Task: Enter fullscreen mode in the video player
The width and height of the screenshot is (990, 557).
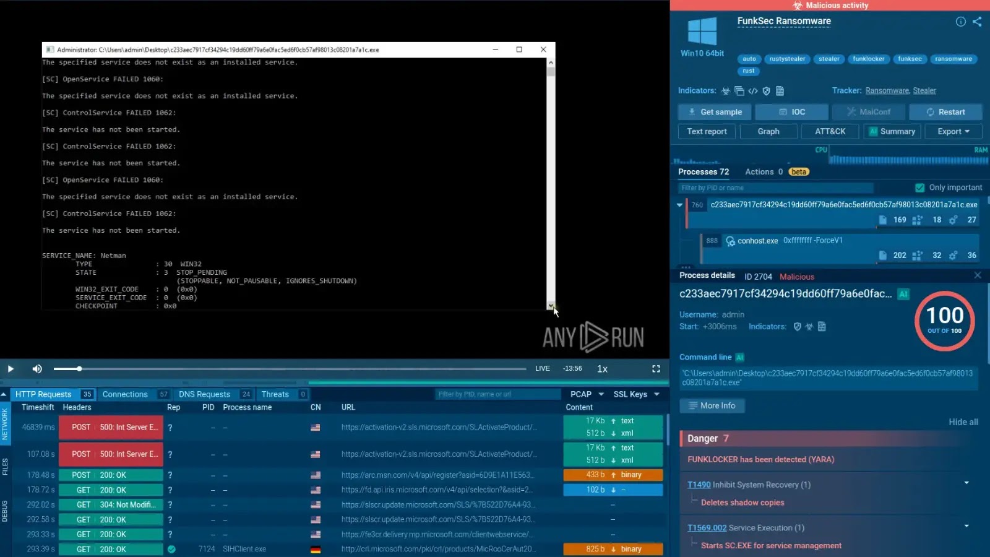Action: 656,368
